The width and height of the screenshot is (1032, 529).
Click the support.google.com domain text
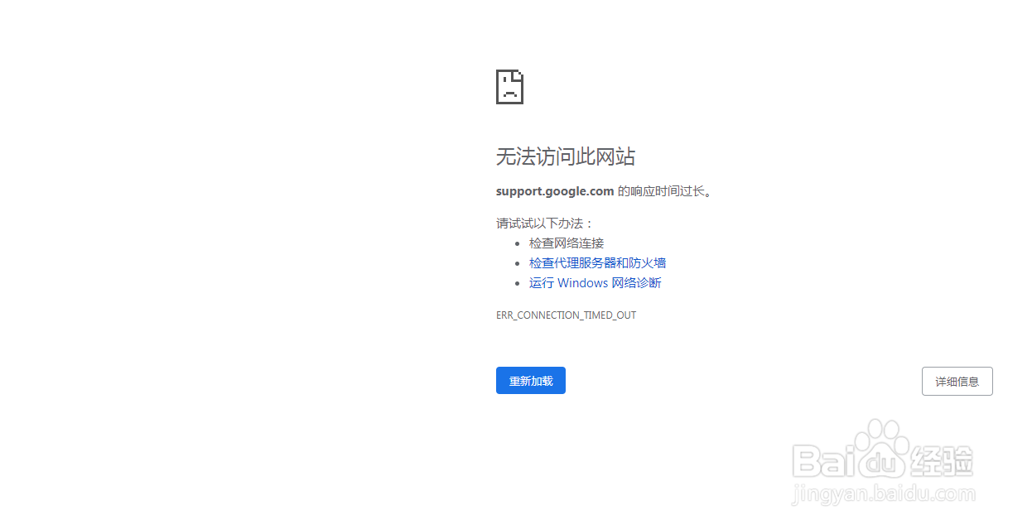[555, 191]
